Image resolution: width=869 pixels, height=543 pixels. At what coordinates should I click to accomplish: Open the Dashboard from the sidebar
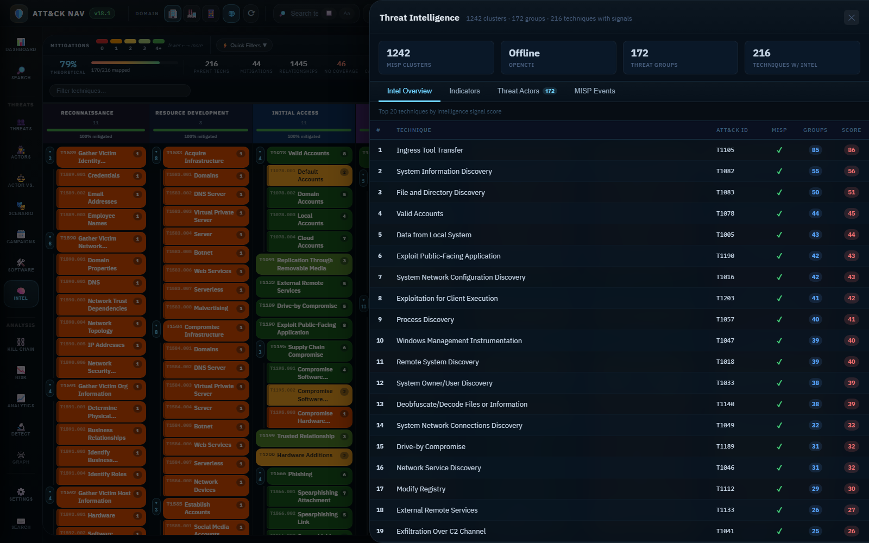pos(21,45)
